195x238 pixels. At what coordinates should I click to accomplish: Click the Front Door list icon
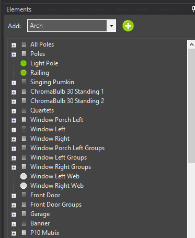click(x=24, y=195)
